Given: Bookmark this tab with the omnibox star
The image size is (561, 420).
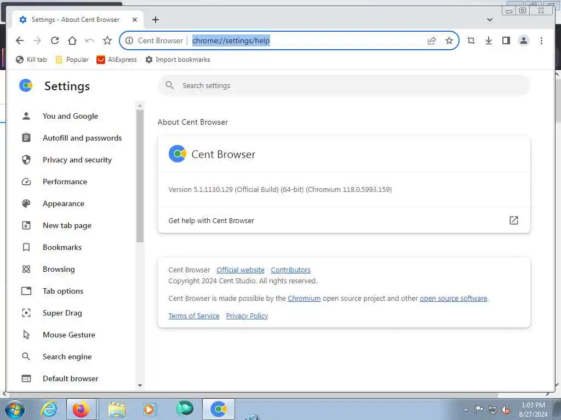Looking at the screenshot, I should pos(449,40).
